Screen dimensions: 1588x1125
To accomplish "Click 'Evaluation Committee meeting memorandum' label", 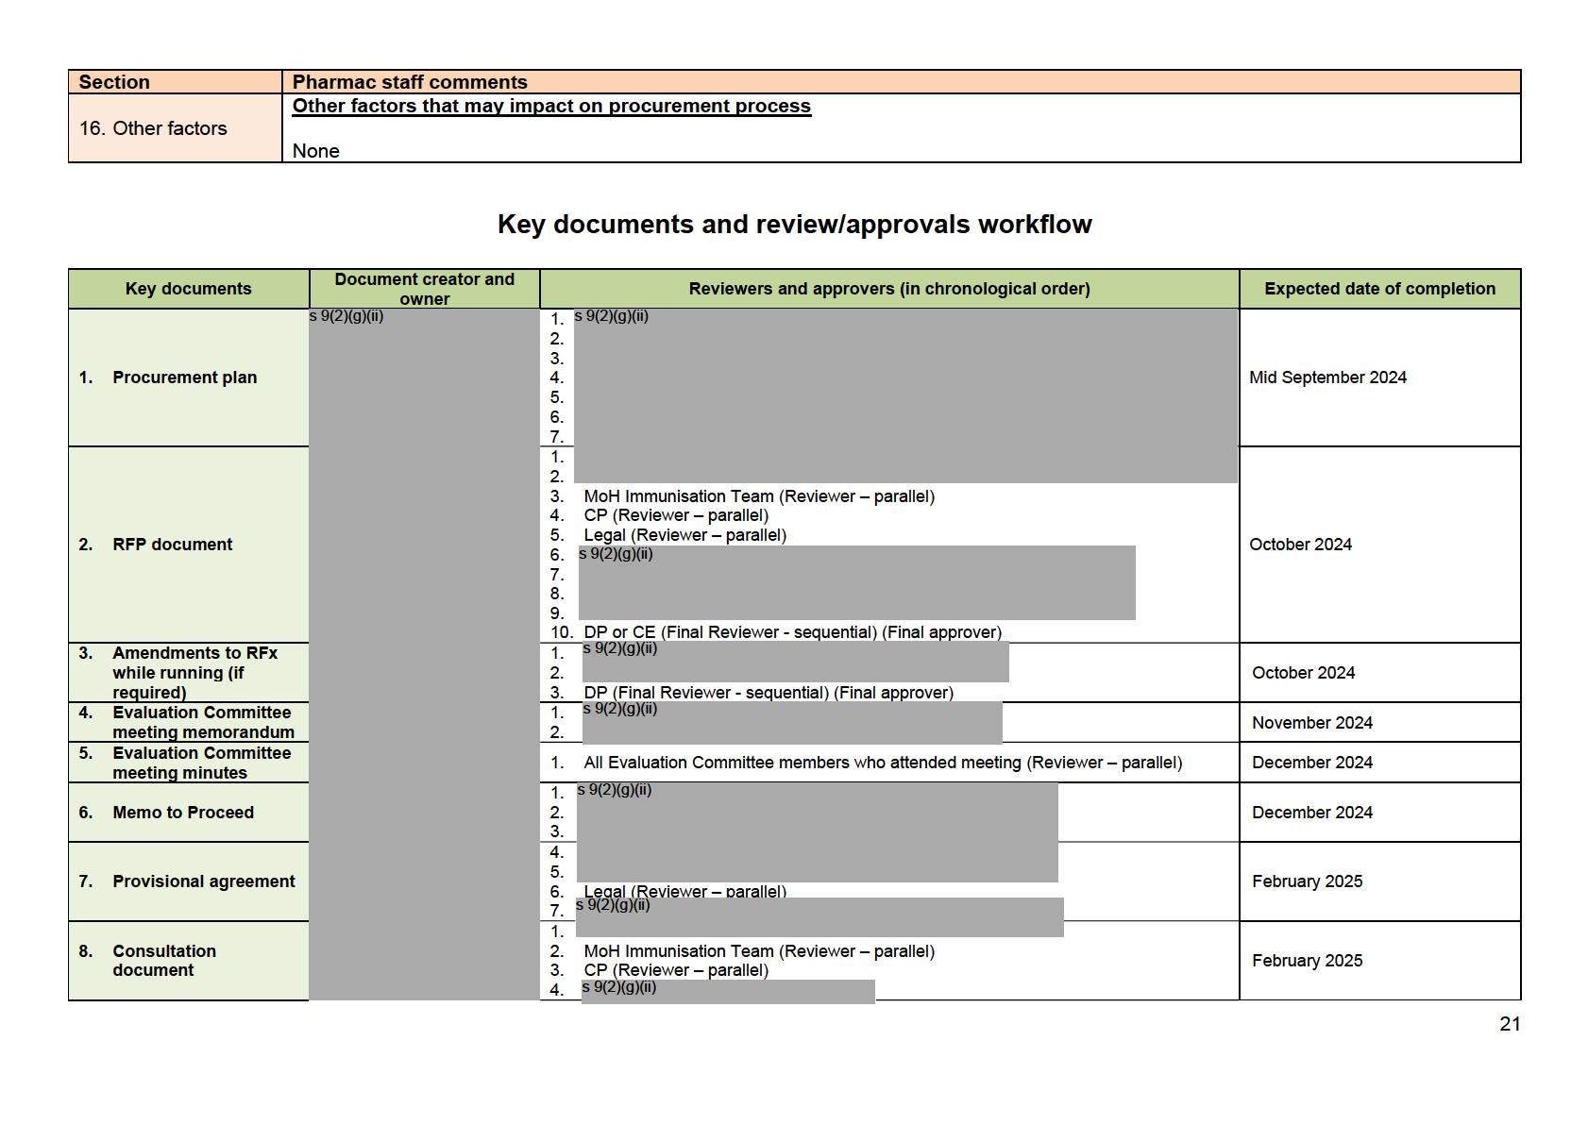I will pos(202,722).
